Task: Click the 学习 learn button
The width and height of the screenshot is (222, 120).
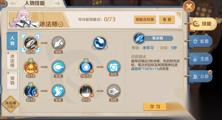Action: tap(155, 107)
